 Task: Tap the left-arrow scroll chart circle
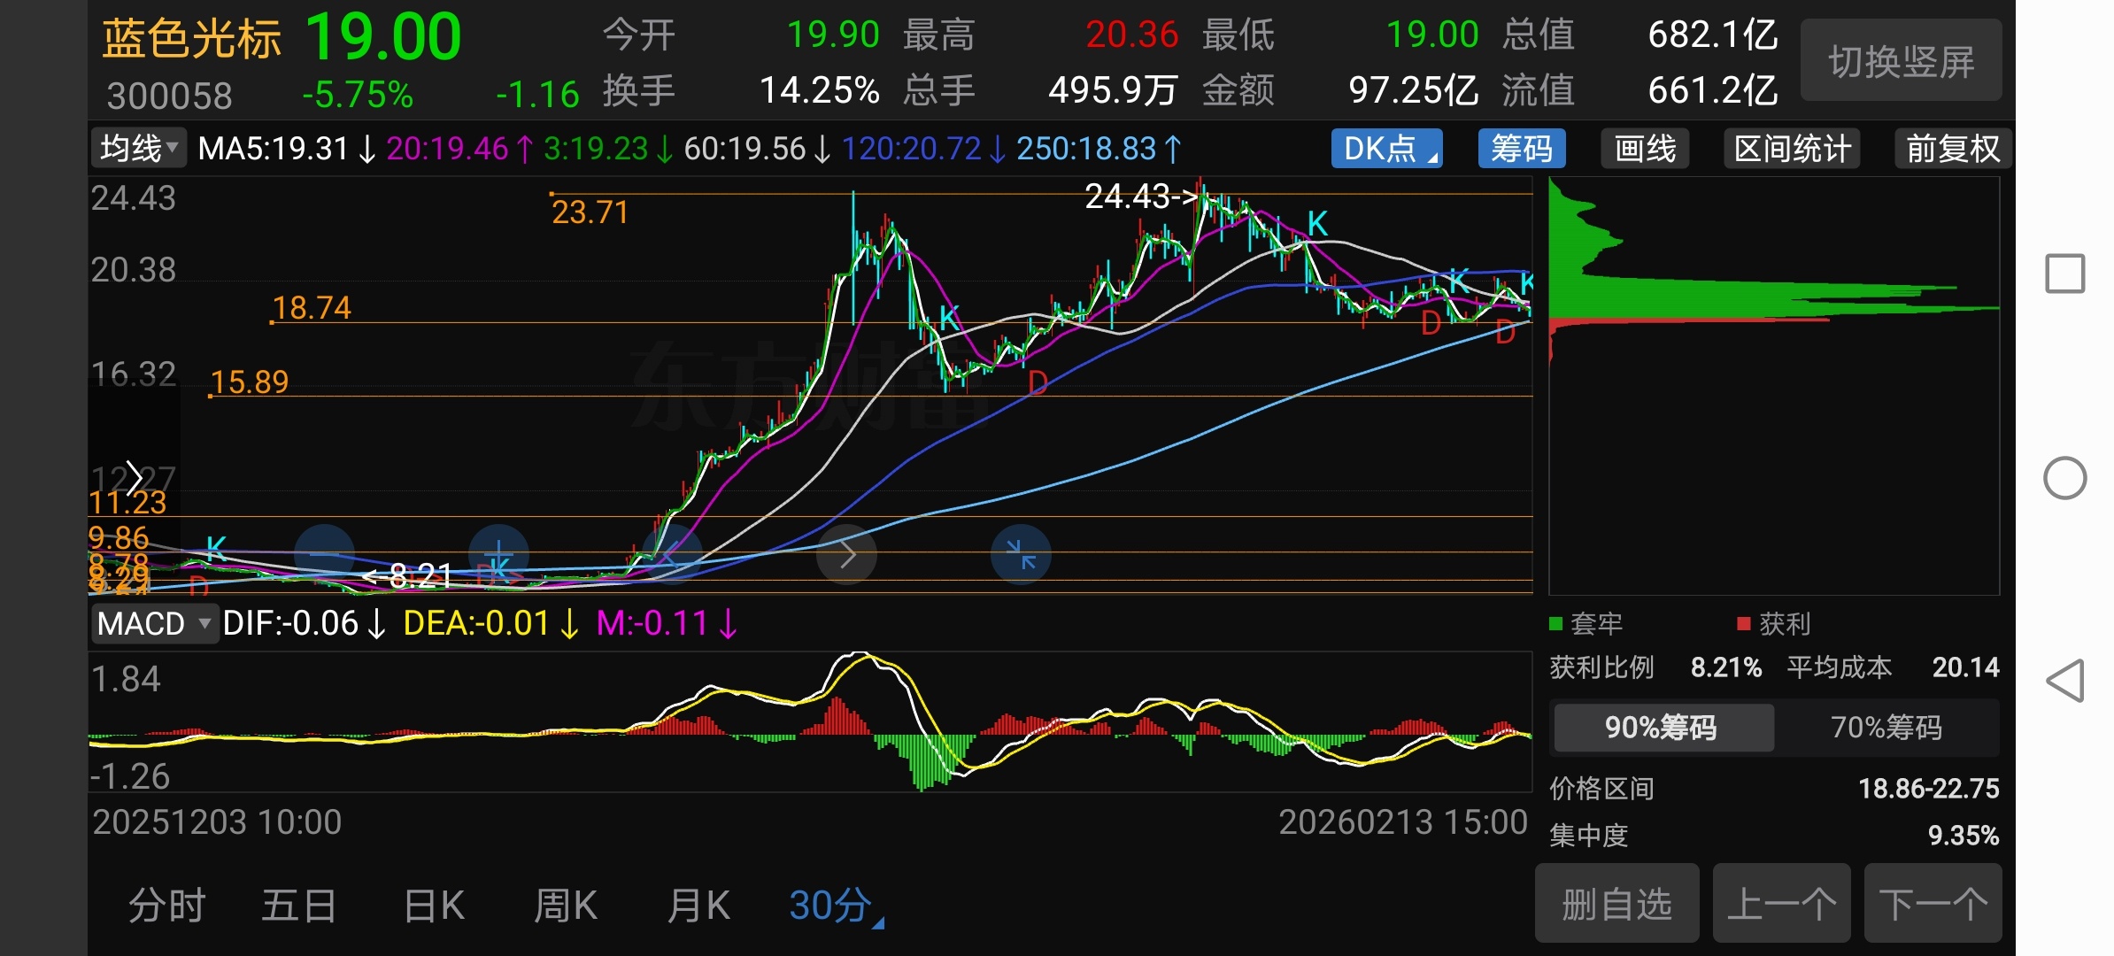point(673,555)
